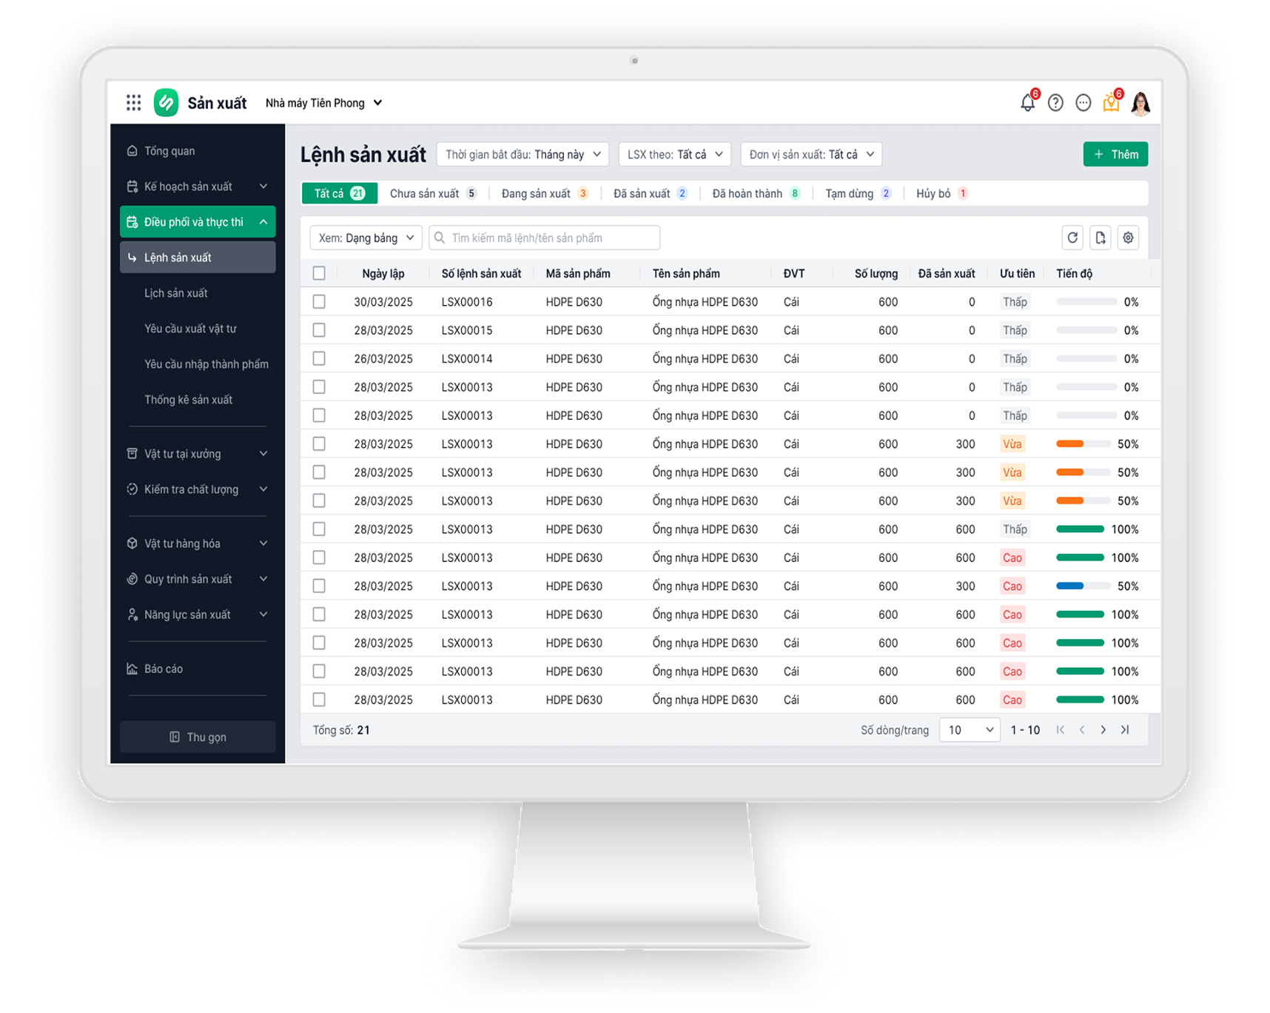
Task: Open the Thời gian bắt đầu filter
Action: (523, 154)
